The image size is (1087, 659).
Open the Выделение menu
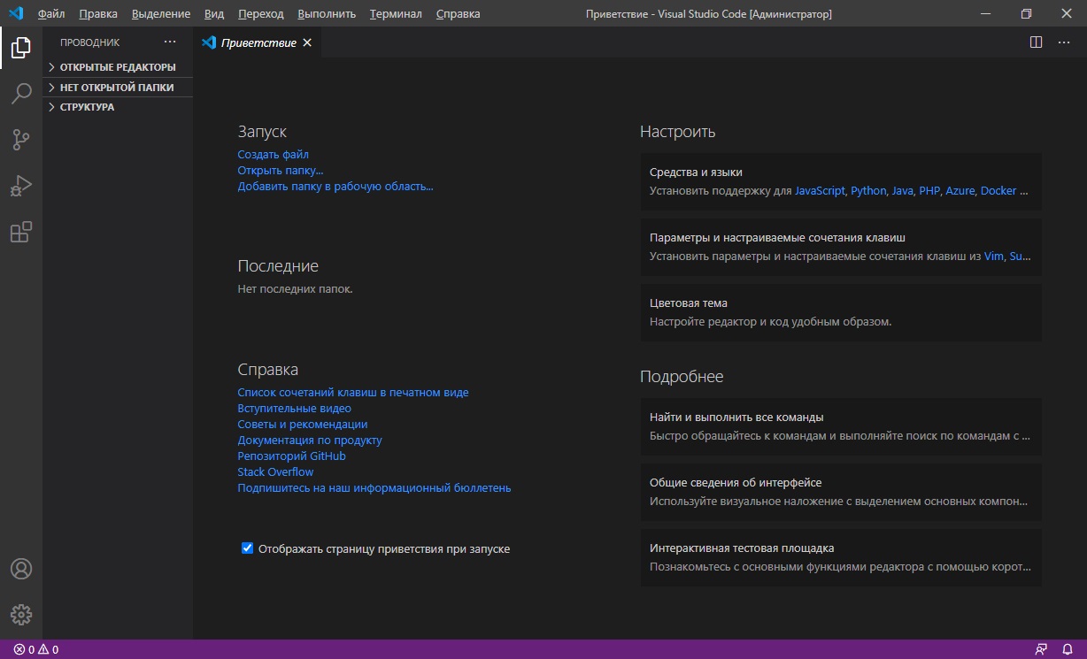coord(161,14)
